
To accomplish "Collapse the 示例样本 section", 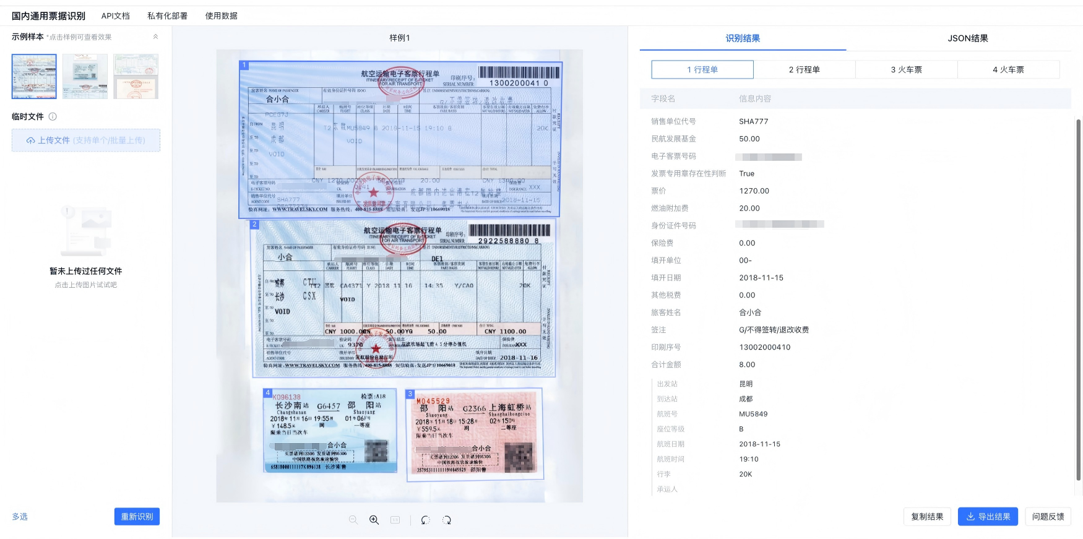I will [155, 37].
